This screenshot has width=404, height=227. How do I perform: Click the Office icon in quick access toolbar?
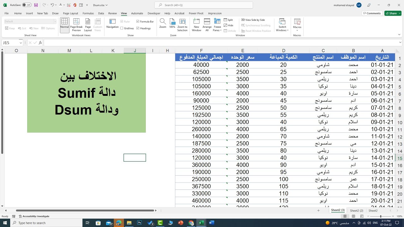[75, 5]
